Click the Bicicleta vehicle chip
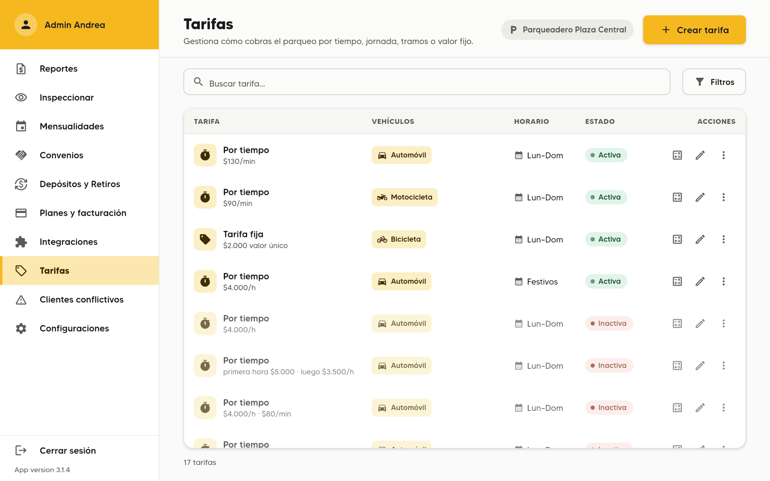770x481 pixels. [x=399, y=239]
